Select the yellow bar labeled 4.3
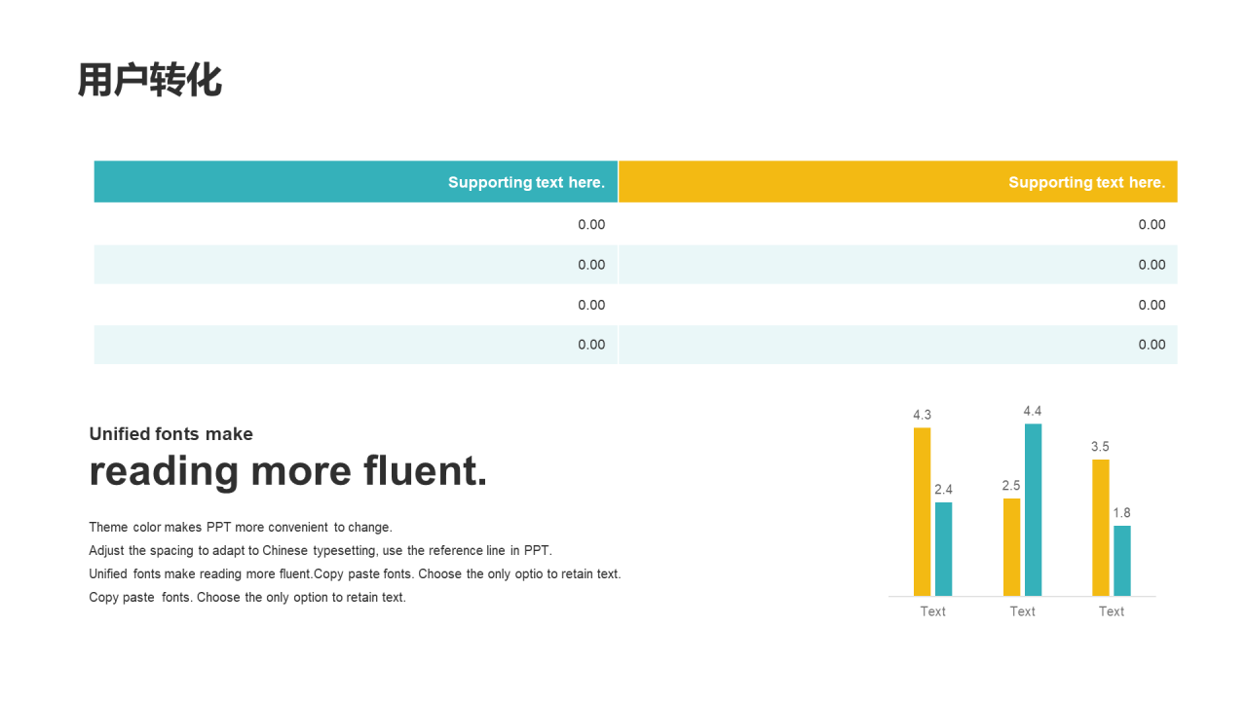 tap(922, 511)
